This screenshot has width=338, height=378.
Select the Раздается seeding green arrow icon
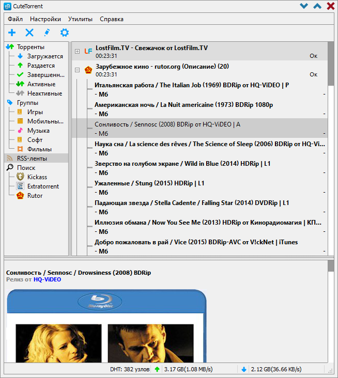coord(20,66)
